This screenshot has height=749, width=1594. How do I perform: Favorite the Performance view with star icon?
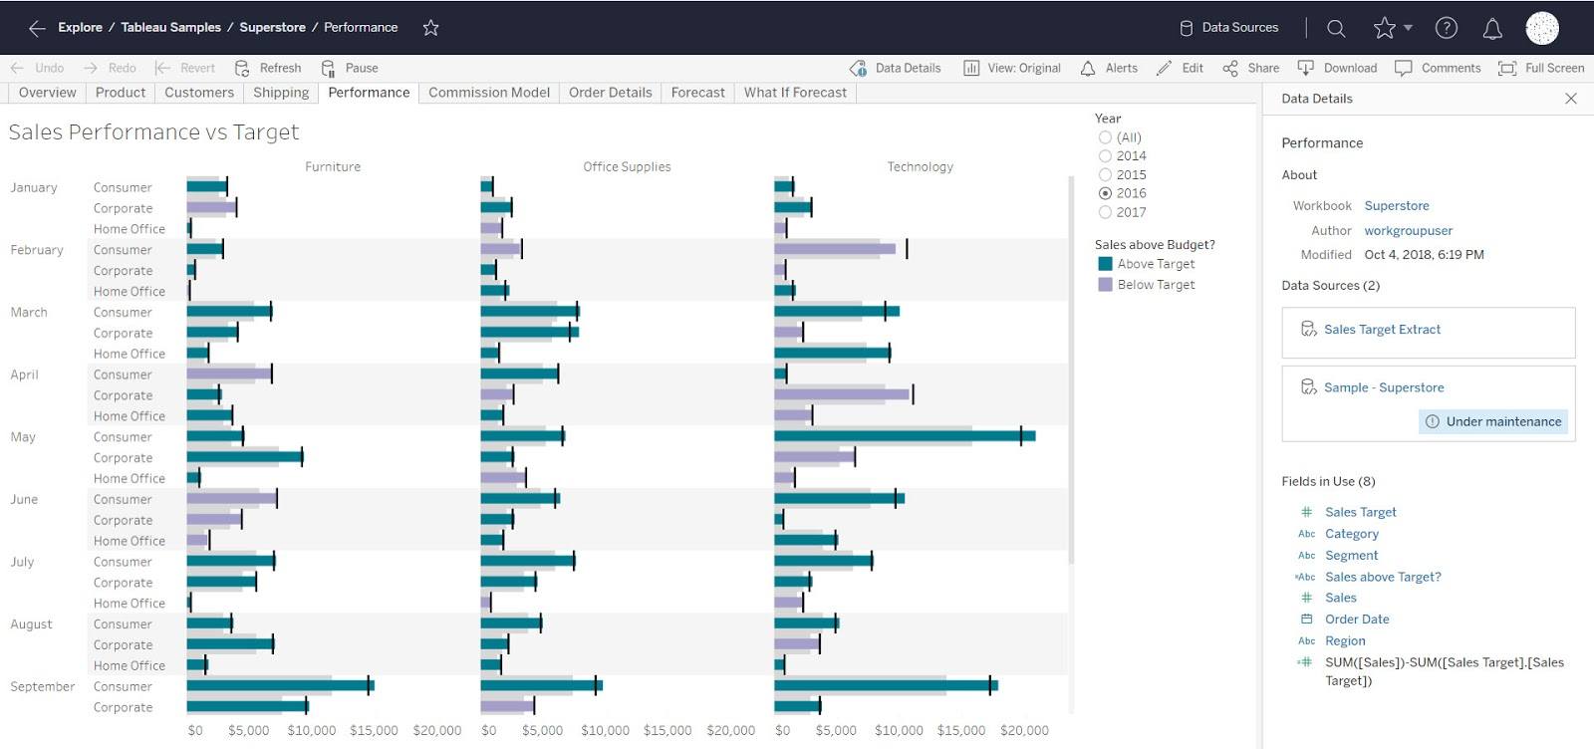430,28
